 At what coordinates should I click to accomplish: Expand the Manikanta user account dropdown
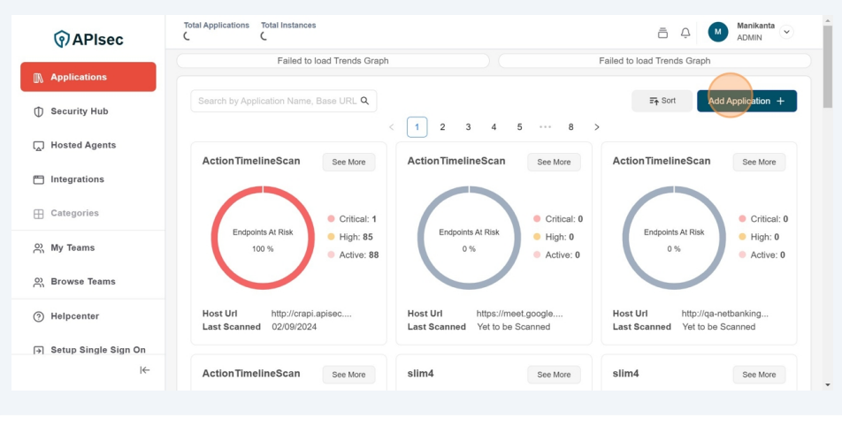(x=786, y=32)
